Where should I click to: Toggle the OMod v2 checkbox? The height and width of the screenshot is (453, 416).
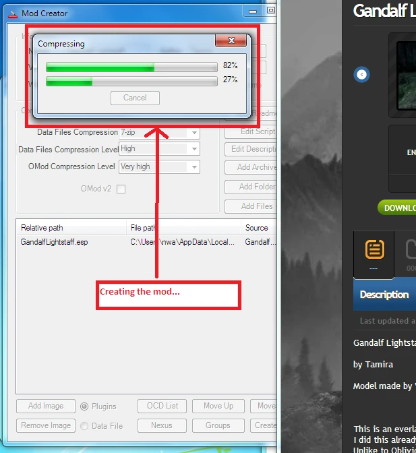coord(121,189)
